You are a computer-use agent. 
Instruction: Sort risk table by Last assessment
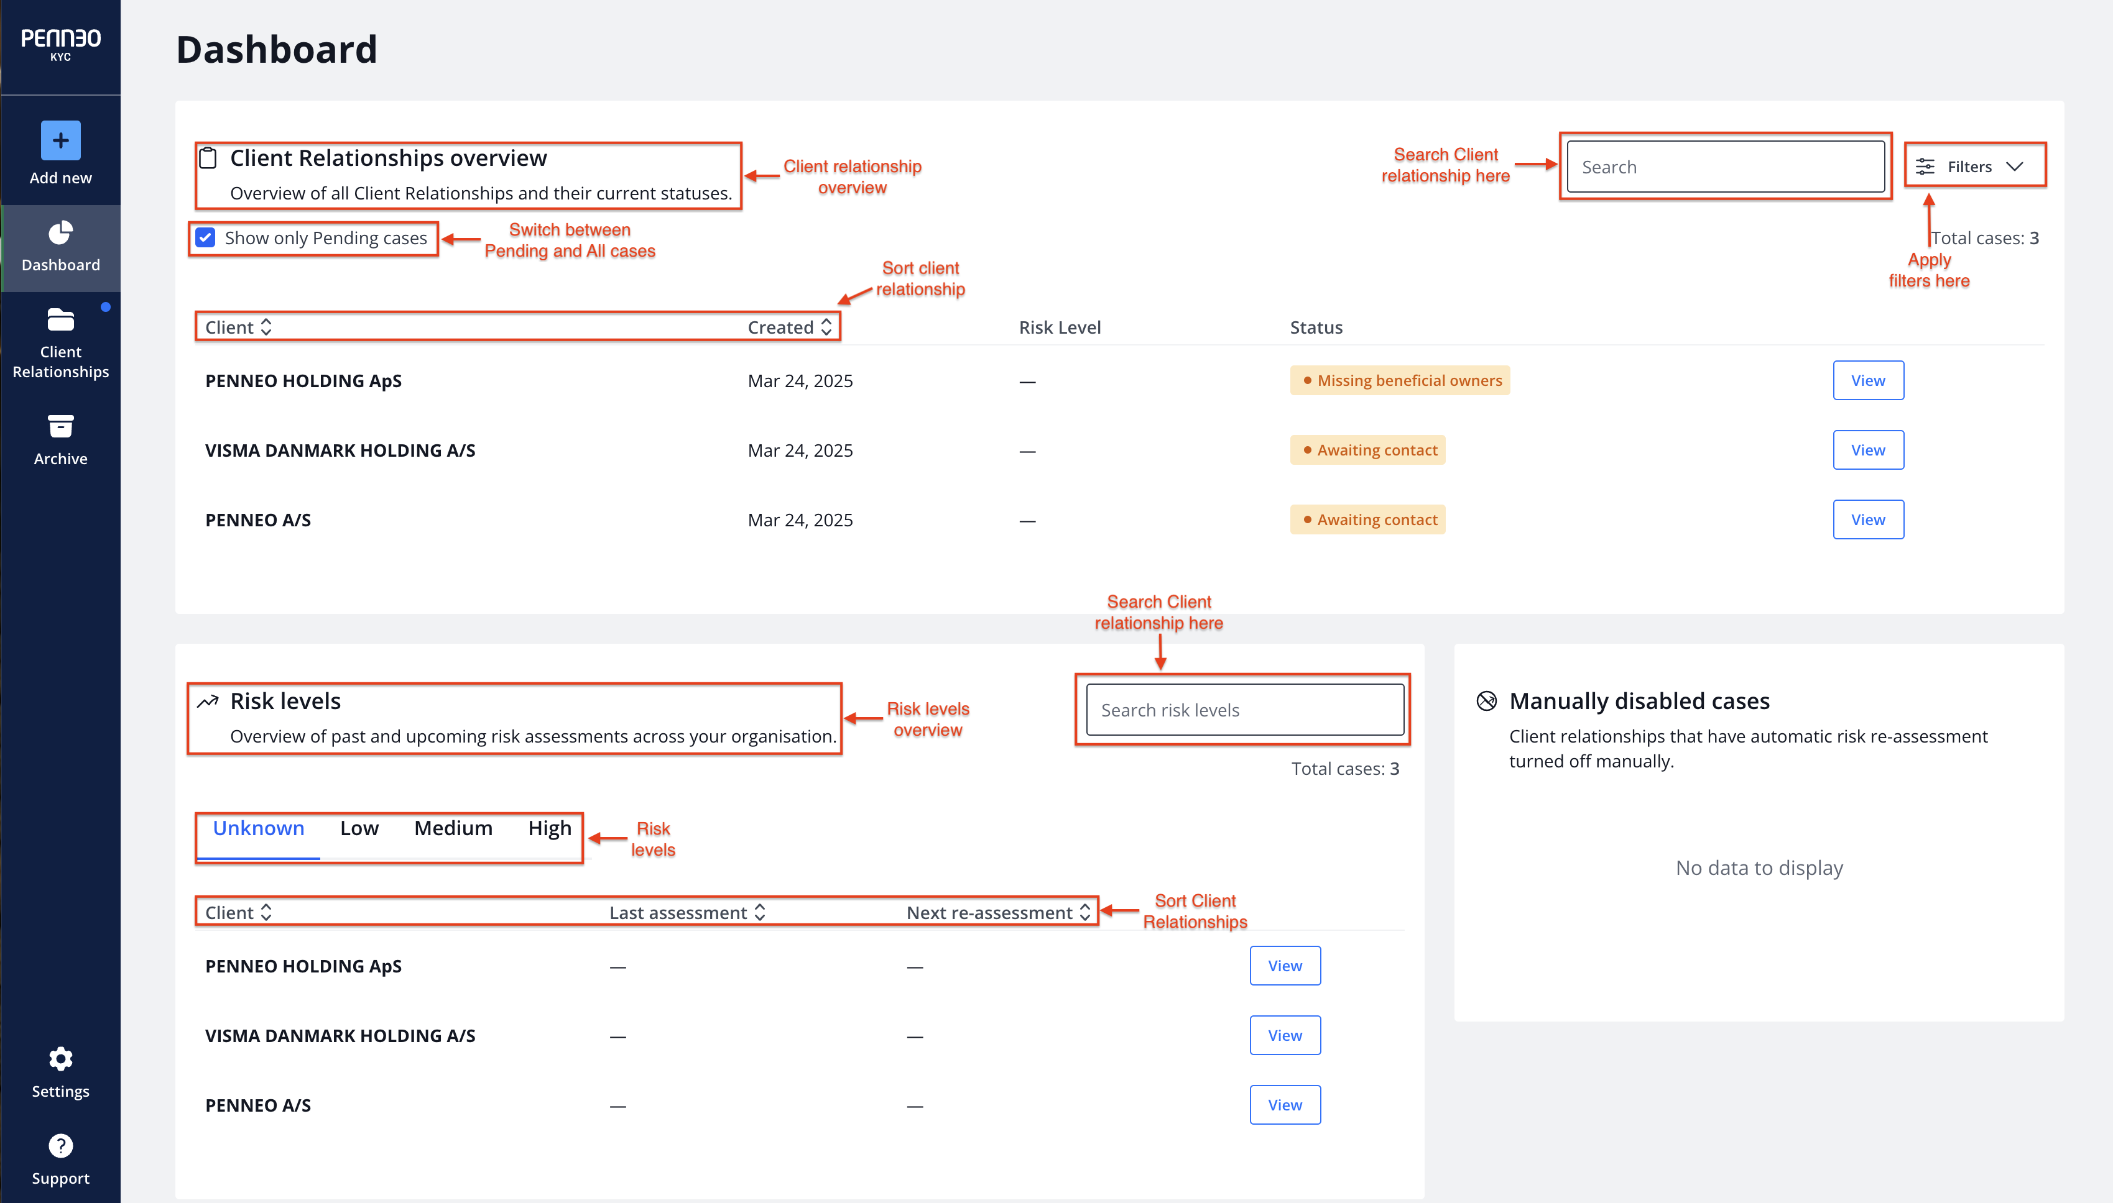[688, 912]
